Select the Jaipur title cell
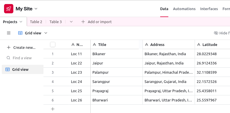Image resolution: width=230 pixels, height=113 pixels. pos(116,63)
